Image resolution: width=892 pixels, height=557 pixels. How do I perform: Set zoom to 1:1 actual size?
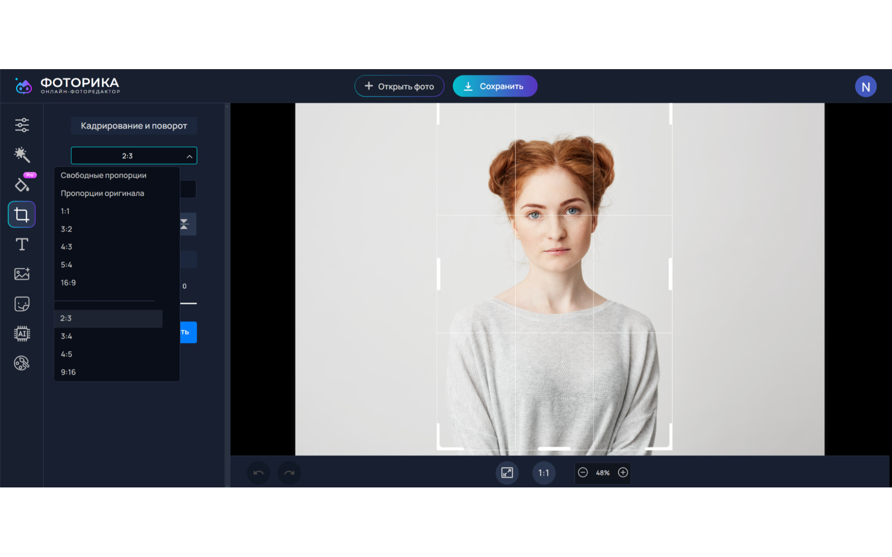(543, 473)
